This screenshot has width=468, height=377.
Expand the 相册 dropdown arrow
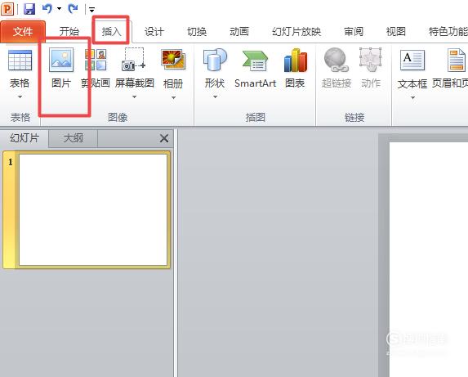pyautogui.click(x=173, y=97)
